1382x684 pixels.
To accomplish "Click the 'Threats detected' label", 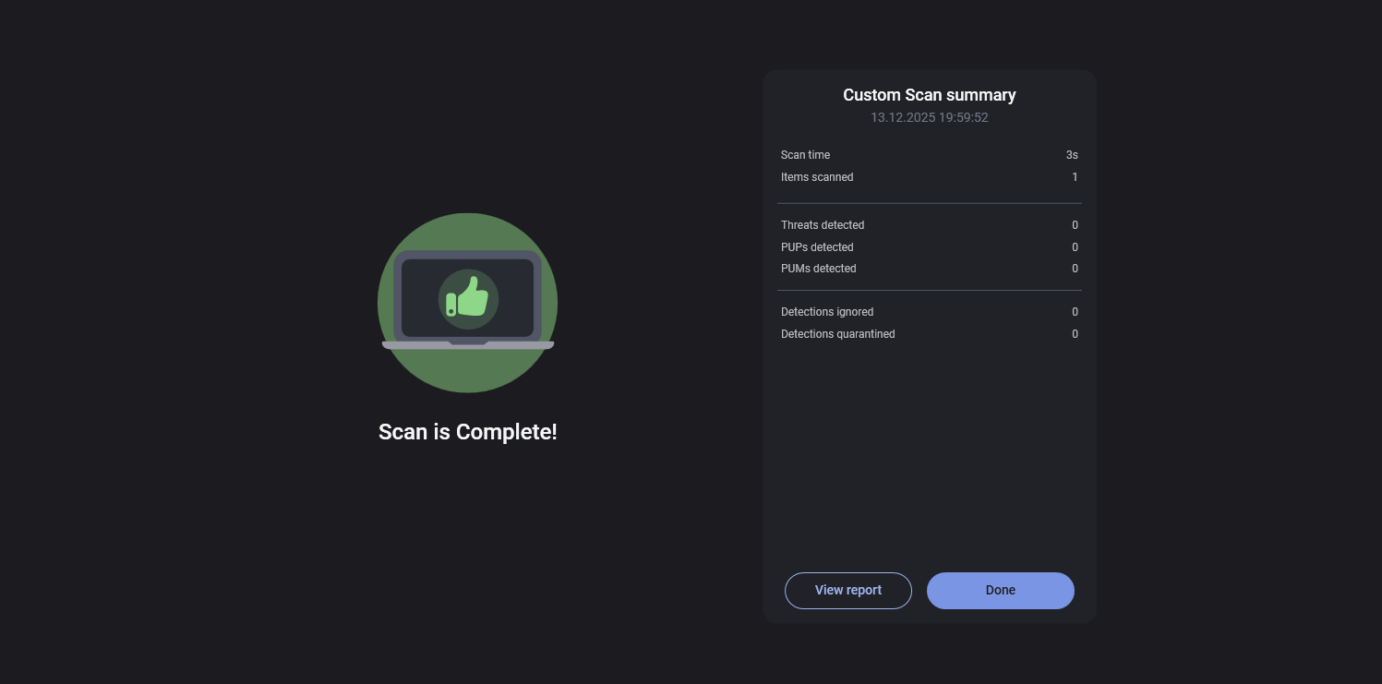I will 823,225.
